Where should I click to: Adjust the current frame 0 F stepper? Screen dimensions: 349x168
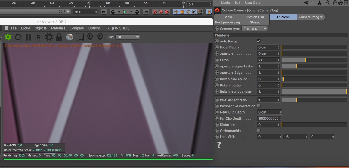[x=210, y=4]
